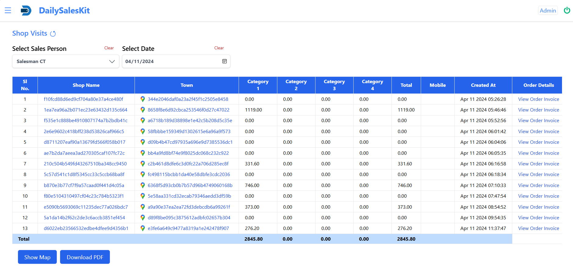Click the refresh icon beside Shop Visits
Viewport: 573px width, 272px height.
(x=53, y=34)
